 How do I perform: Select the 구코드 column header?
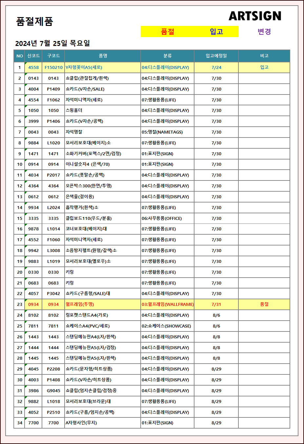point(53,56)
